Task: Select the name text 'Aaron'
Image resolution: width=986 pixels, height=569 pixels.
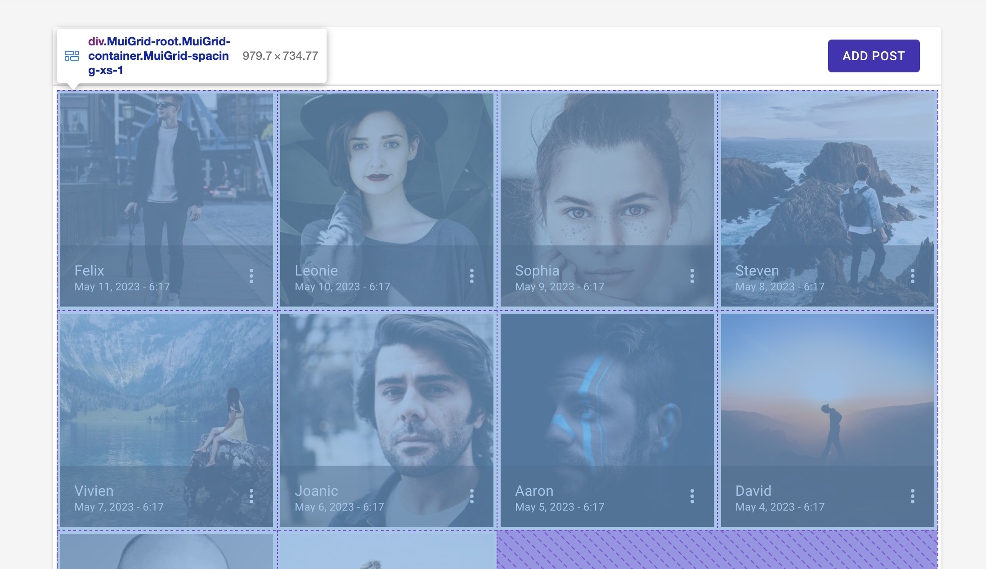Action: pyautogui.click(x=534, y=491)
